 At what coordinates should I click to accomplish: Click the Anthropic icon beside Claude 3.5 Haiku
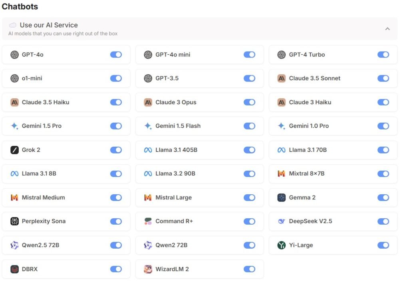(x=15, y=102)
